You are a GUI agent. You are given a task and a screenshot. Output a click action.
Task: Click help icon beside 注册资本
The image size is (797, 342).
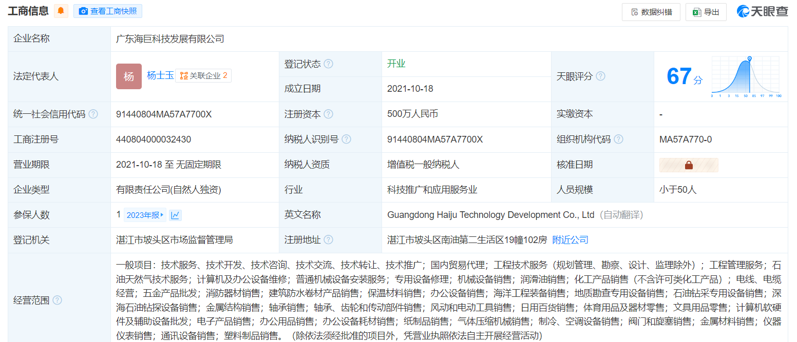[328, 114]
